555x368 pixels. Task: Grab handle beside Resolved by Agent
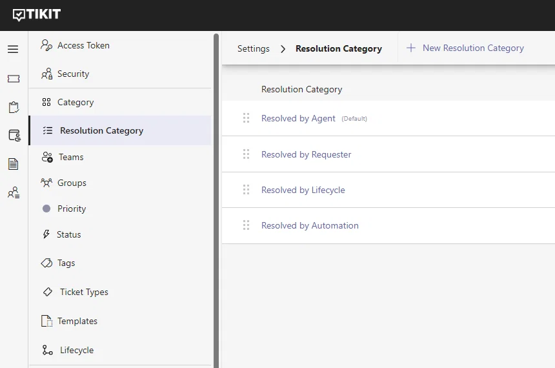point(246,118)
